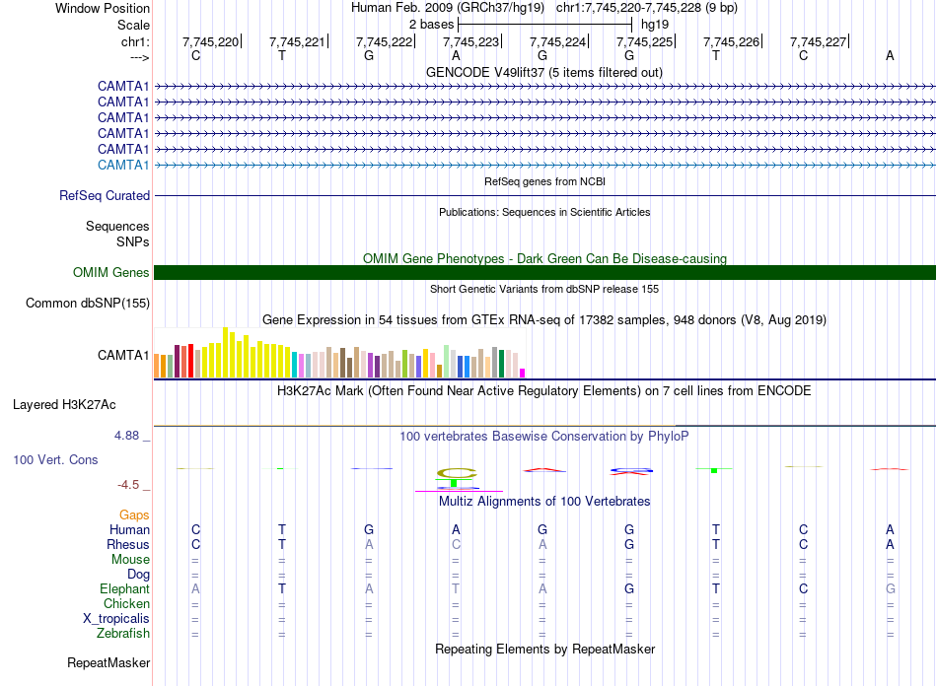Click position marker 7,745,223 on the ruler
937x686 pixels.
coord(471,41)
